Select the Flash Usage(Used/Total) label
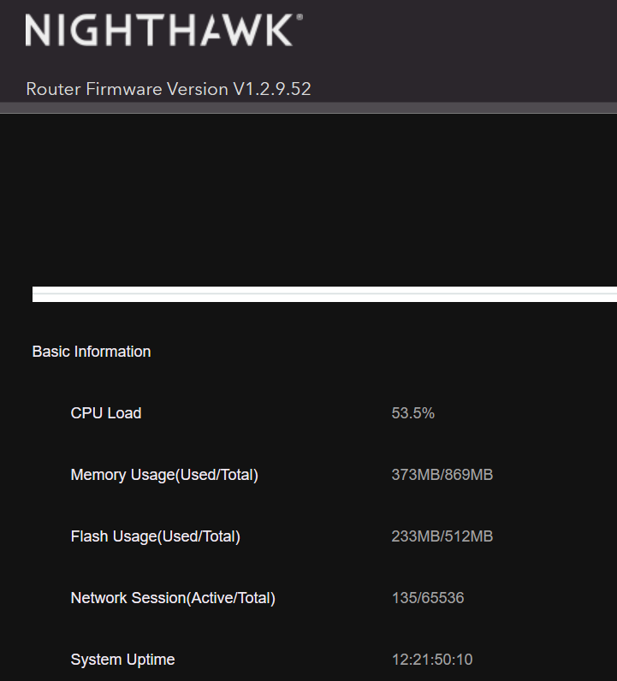 pos(156,536)
